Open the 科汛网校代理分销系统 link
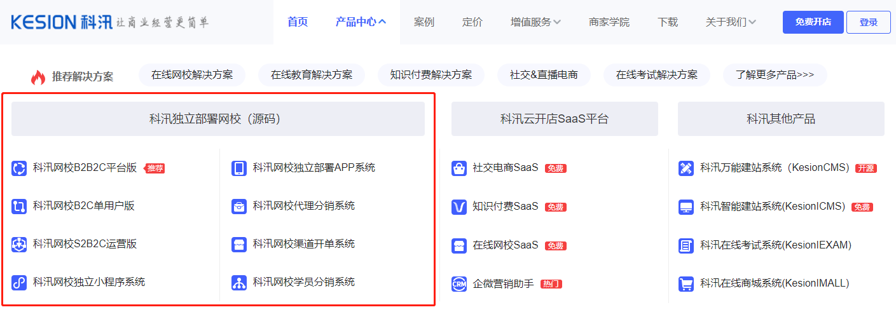This screenshot has width=896, height=333. pyautogui.click(x=304, y=206)
